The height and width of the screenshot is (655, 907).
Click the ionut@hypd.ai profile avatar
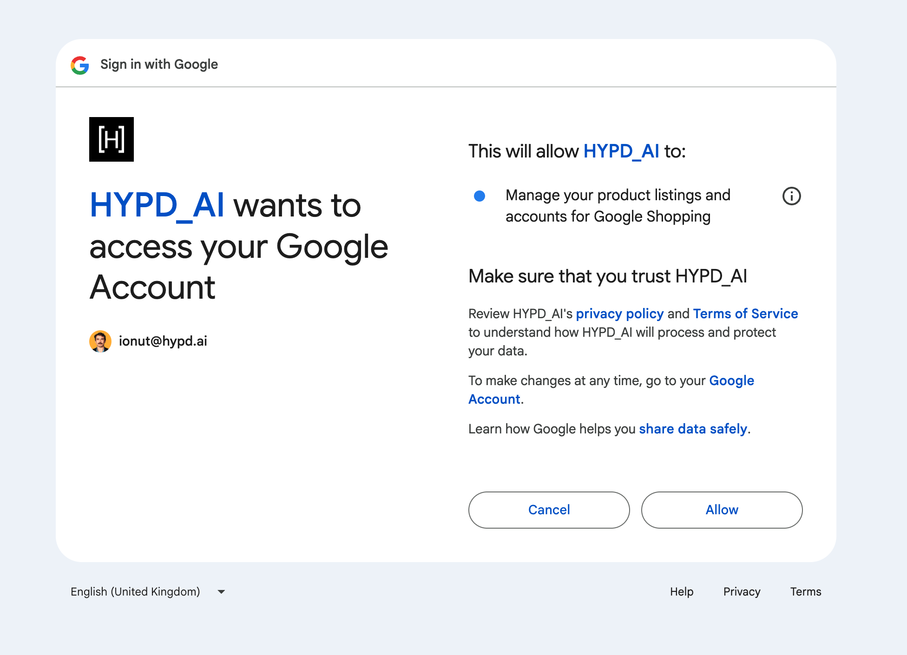tap(100, 341)
